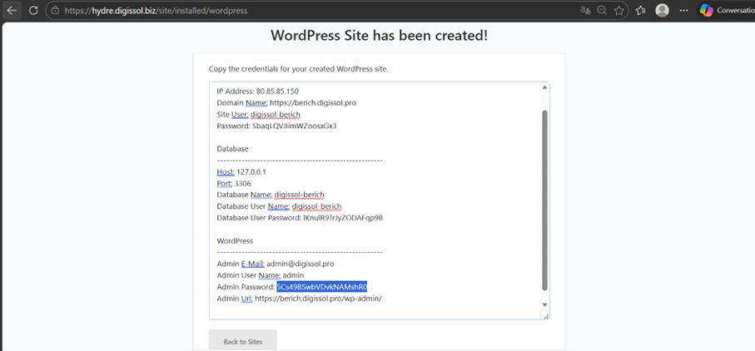Click the zoom magnifier icon in the address bar

[602, 11]
